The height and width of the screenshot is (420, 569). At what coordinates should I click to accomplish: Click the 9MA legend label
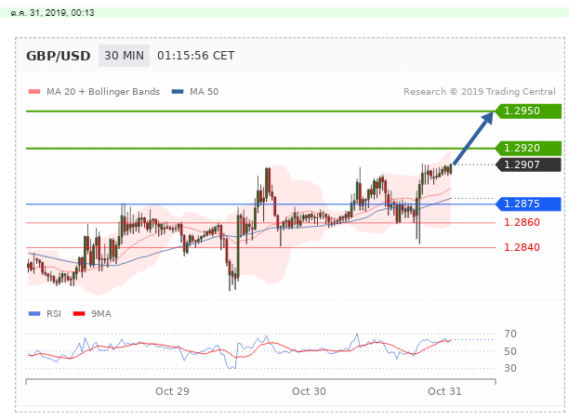pyautogui.click(x=101, y=314)
